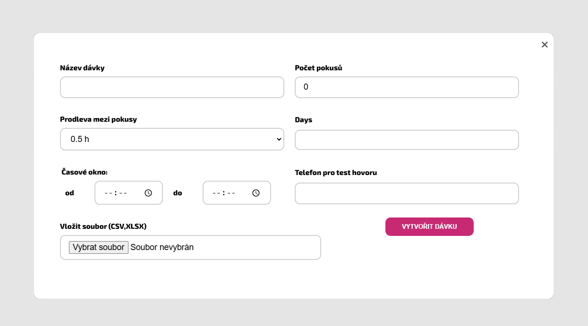Focus the "Název dávky" text field
This screenshot has width=588, height=326.
pos(172,87)
